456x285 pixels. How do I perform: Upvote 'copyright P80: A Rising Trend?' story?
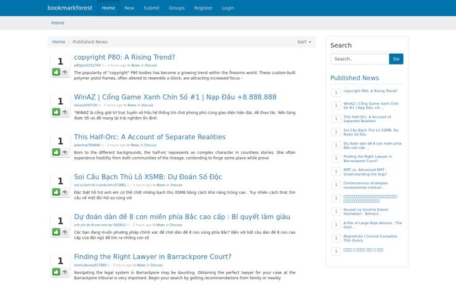[x=56, y=72]
